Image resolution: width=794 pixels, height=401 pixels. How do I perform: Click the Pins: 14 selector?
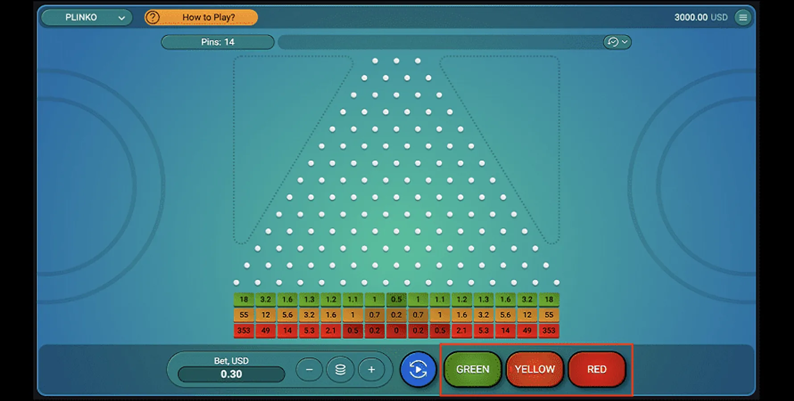pos(218,42)
